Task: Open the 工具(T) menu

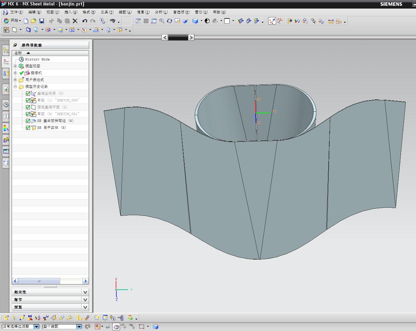Action: click(107, 12)
